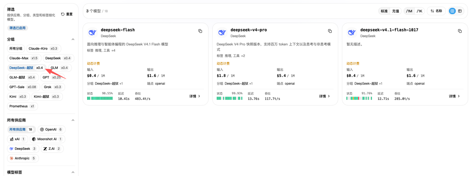Collapse the 所有供应商 section
The height and width of the screenshot is (176, 470).
click(x=73, y=120)
